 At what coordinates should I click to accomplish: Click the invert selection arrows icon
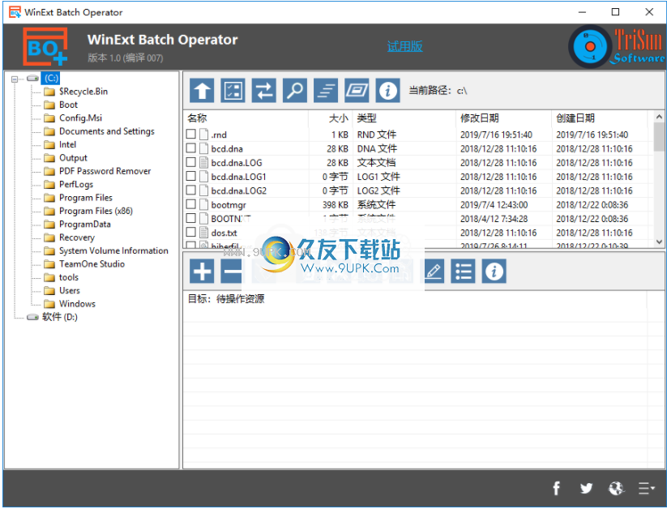pyautogui.click(x=263, y=90)
